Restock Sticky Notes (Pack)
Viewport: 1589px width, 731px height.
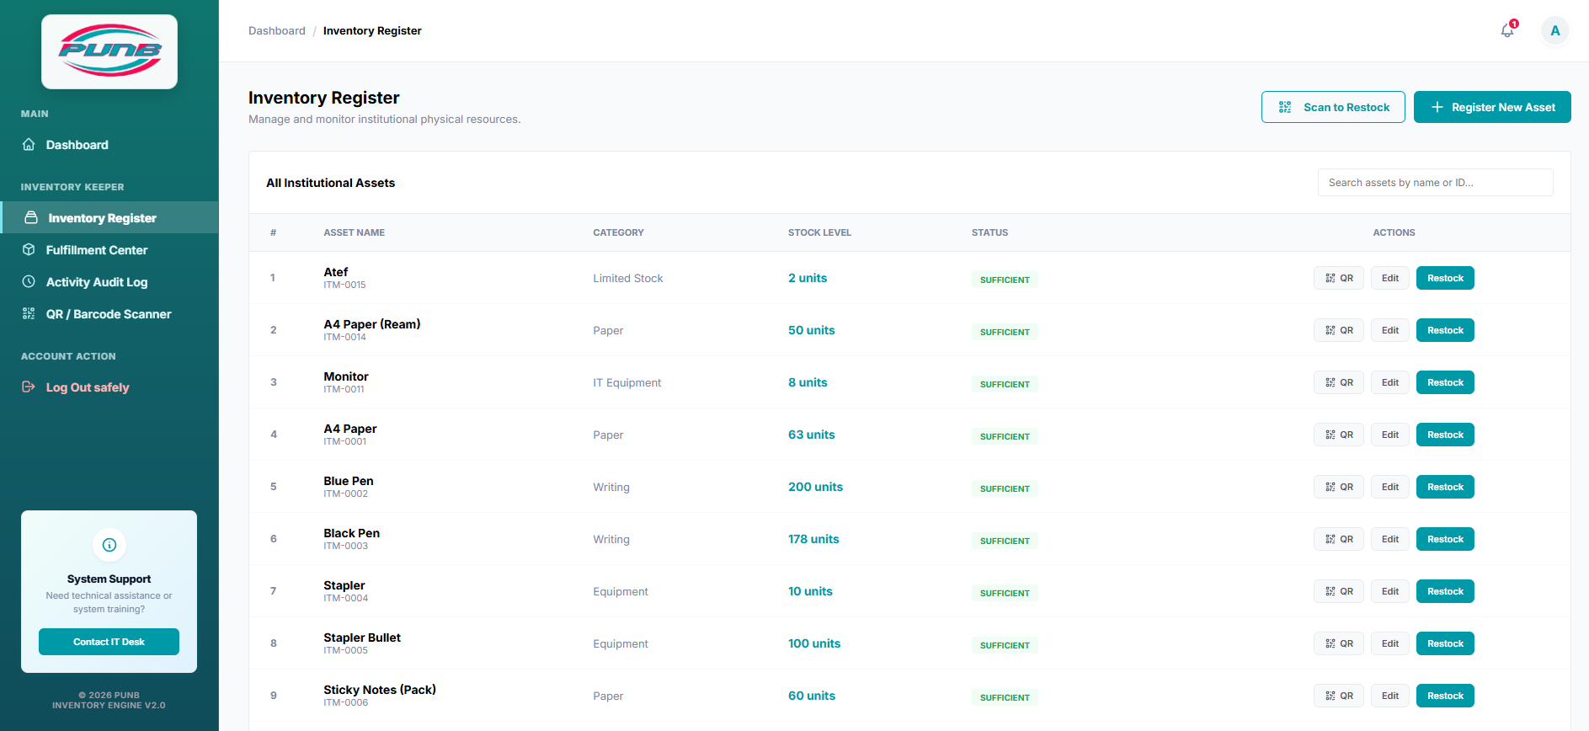tap(1445, 696)
